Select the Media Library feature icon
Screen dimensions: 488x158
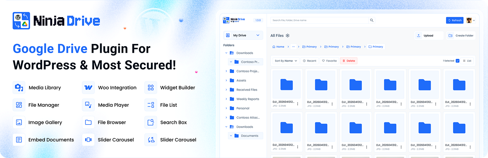[19, 88]
